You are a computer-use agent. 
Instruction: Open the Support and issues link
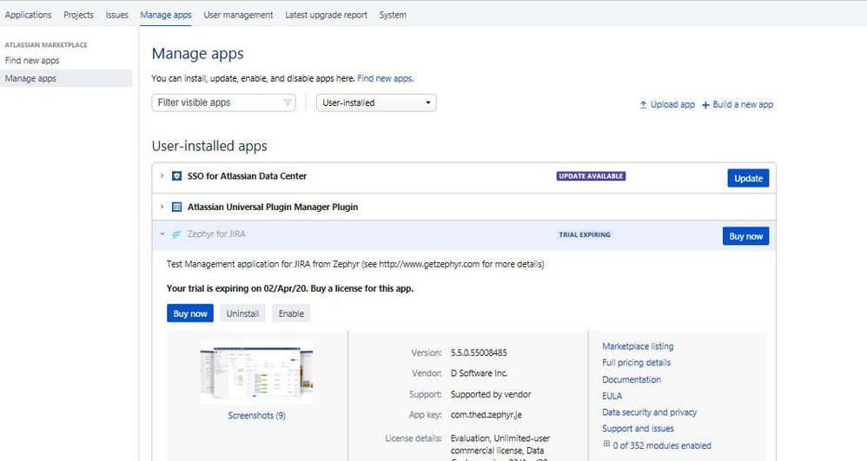tap(638, 428)
